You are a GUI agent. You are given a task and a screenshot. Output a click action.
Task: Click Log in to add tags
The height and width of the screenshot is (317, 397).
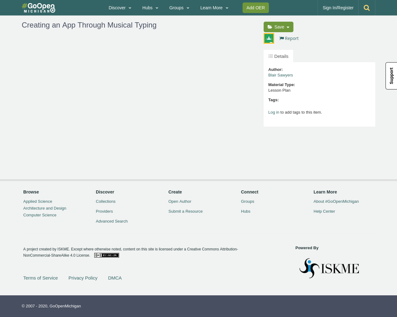tap(274, 112)
